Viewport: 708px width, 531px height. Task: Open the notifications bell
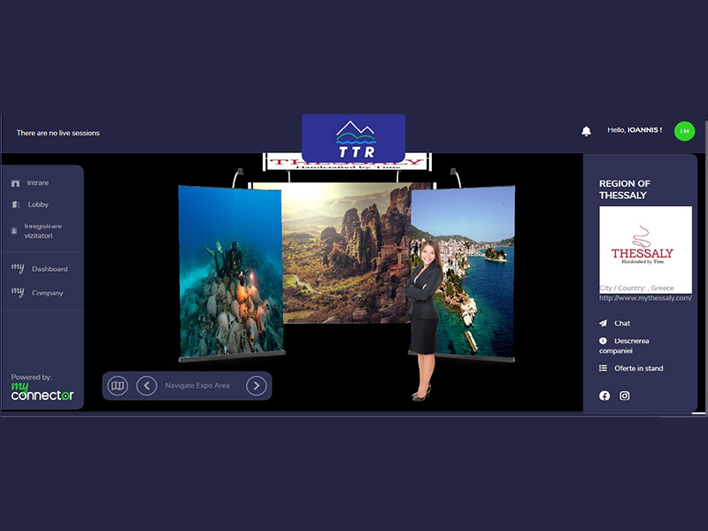[586, 131]
